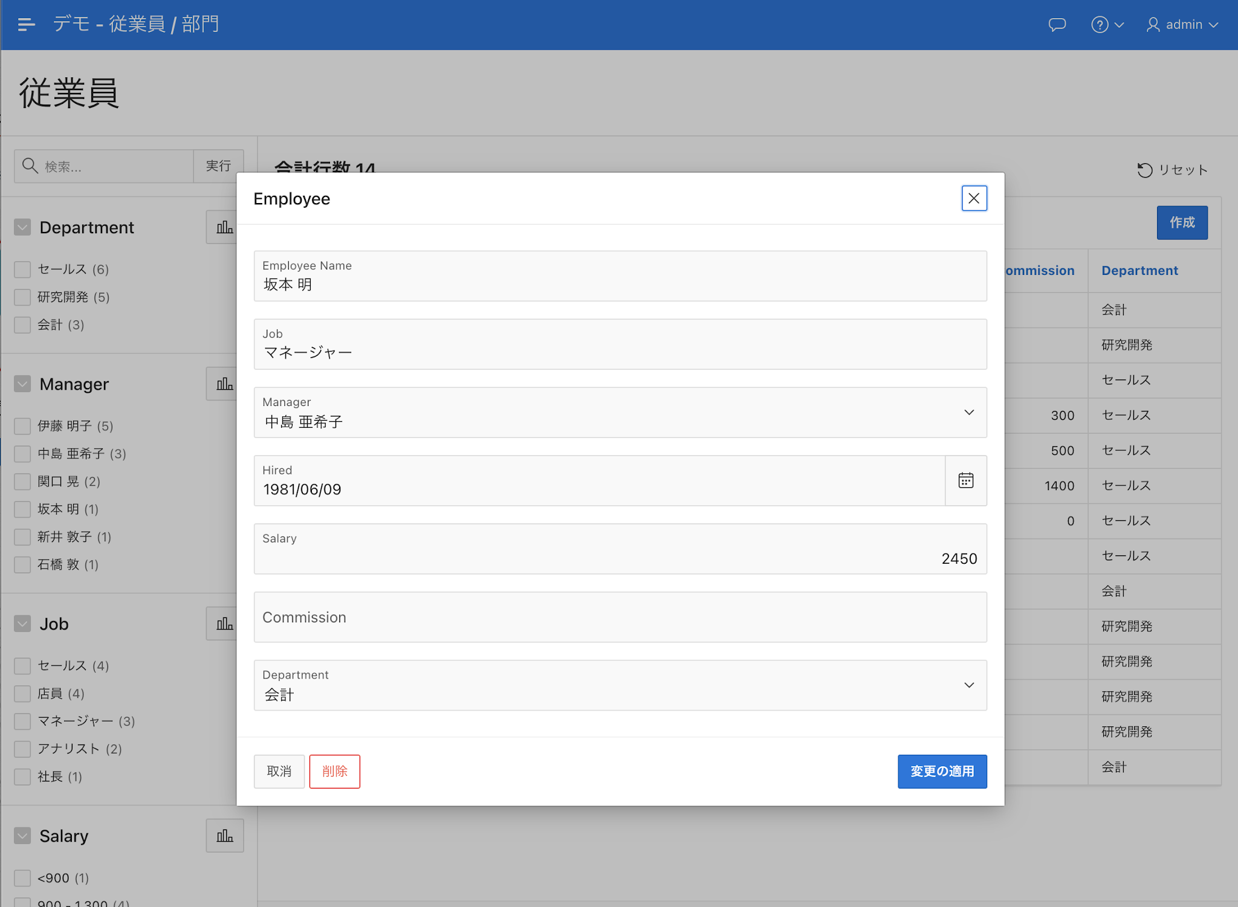Open the Manager dropdown in the form
Image resolution: width=1238 pixels, height=907 pixels.
(968, 413)
